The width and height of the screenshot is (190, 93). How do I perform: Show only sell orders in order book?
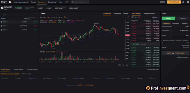[139, 17]
